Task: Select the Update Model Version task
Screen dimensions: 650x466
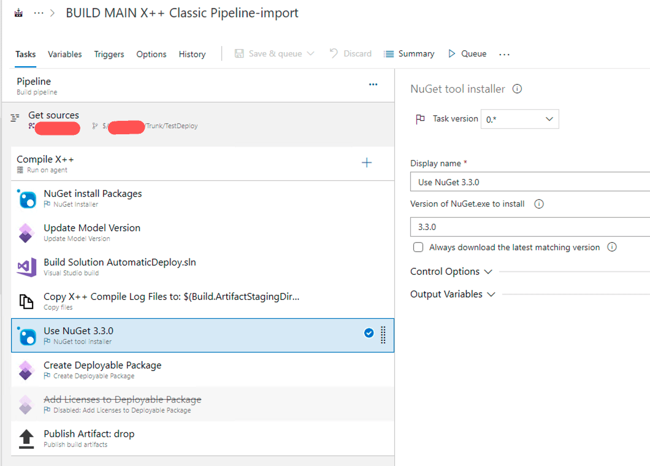Action: tap(202, 232)
